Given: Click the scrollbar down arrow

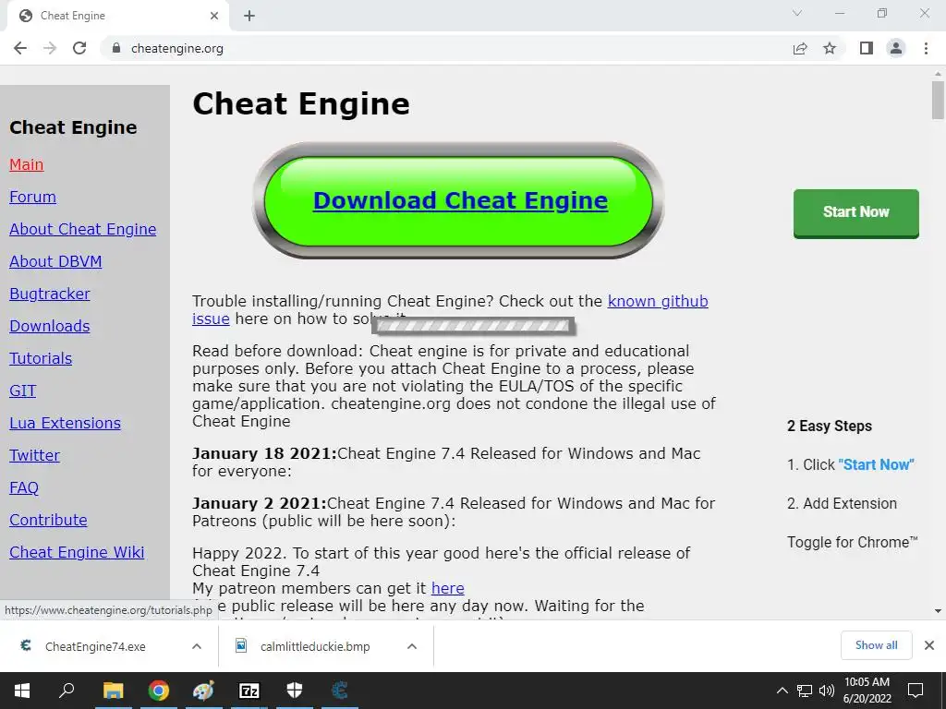Looking at the screenshot, I should (x=938, y=611).
